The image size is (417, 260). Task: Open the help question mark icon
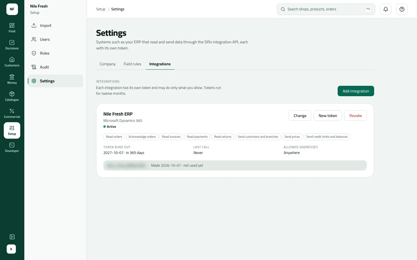point(402,9)
